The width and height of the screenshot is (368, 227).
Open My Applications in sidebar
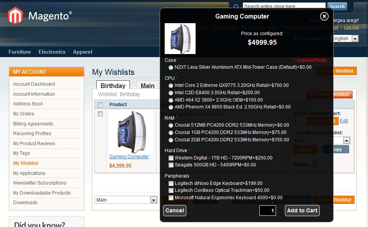29,173
